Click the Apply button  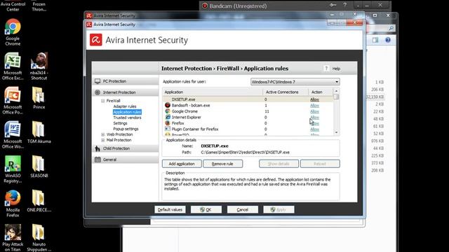click(x=279, y=209)
